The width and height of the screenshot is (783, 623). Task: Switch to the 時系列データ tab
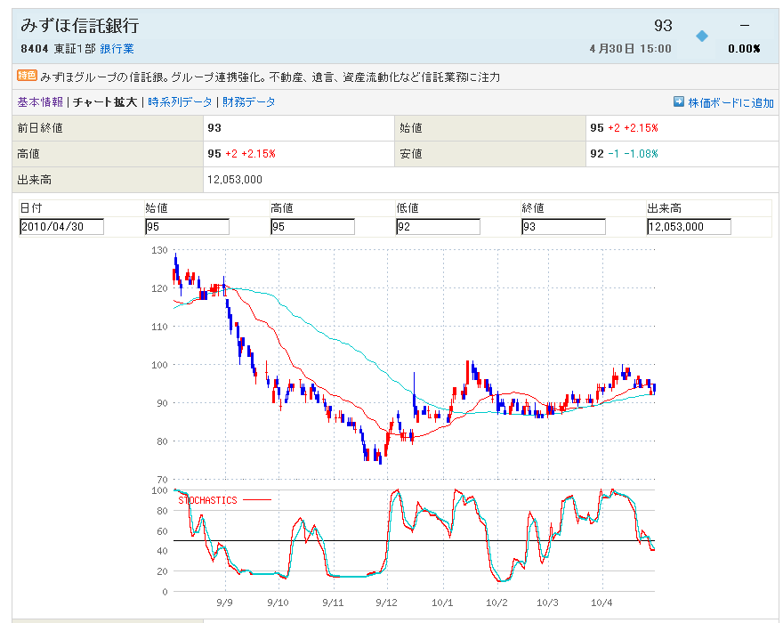pyautogui.click(x=180, y=102)
